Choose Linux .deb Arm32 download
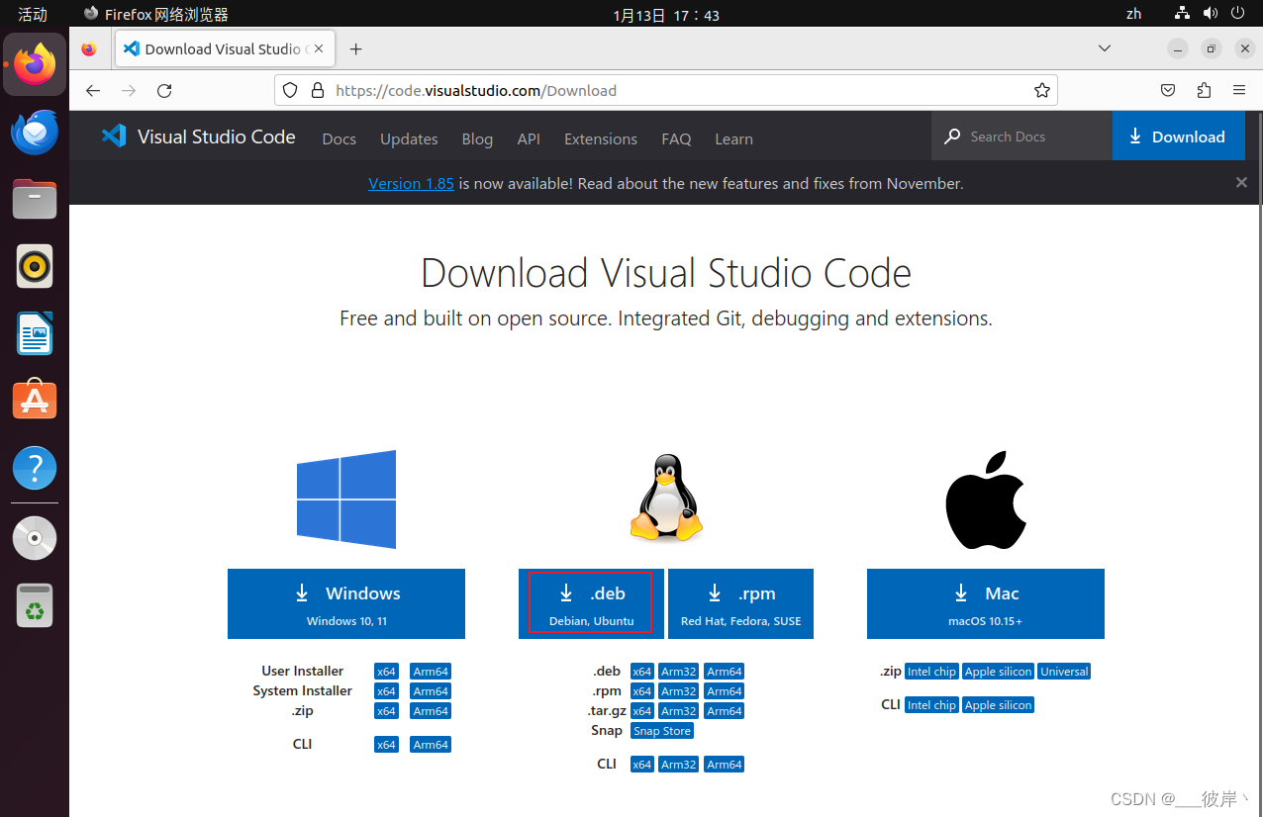Viewport: 1263px width, 817px height. [679, 672]
